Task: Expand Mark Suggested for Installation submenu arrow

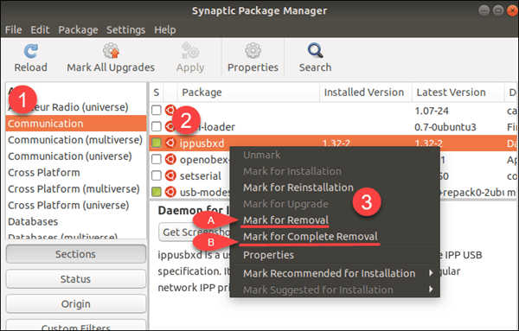Action: click(431, 290)
